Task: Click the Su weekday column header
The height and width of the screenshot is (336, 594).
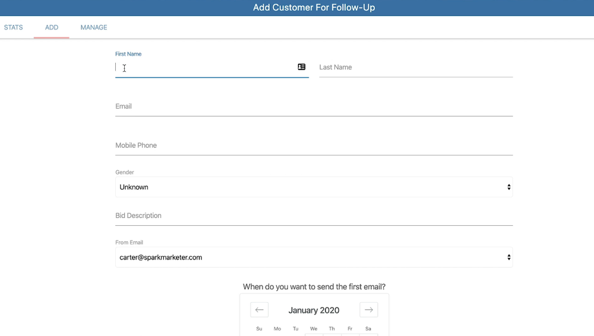Action: click(x=259, y=329)
